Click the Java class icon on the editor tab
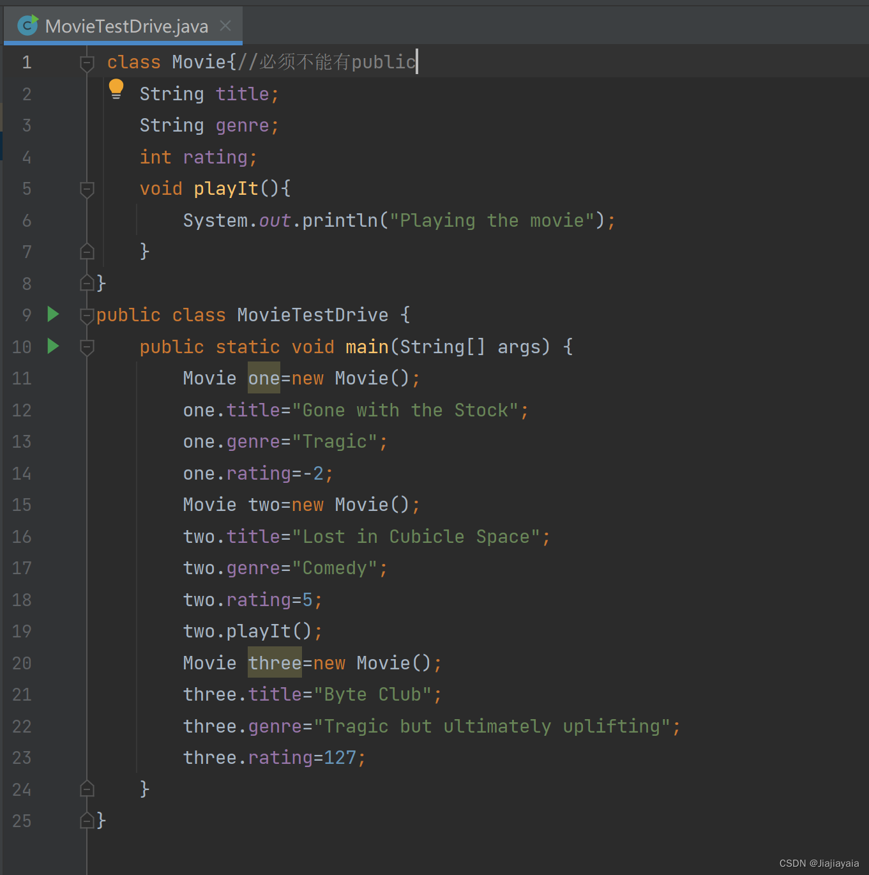Viewport: 869px width, 875px height. [27, 26]
